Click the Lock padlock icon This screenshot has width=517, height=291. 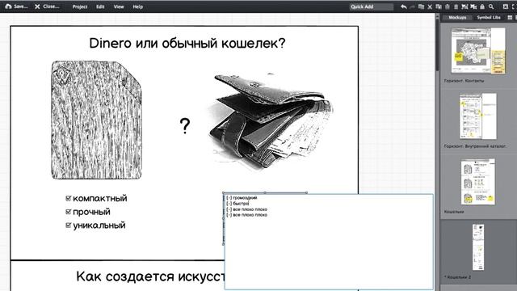click(482, 6)
